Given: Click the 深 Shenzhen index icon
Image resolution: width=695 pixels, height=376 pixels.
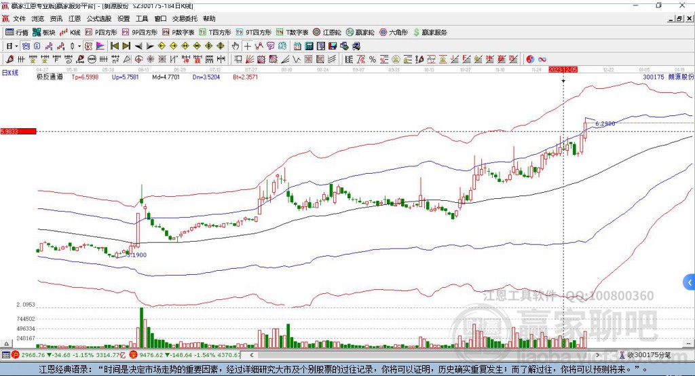Looking at the screenshot, I should [133, 355].
